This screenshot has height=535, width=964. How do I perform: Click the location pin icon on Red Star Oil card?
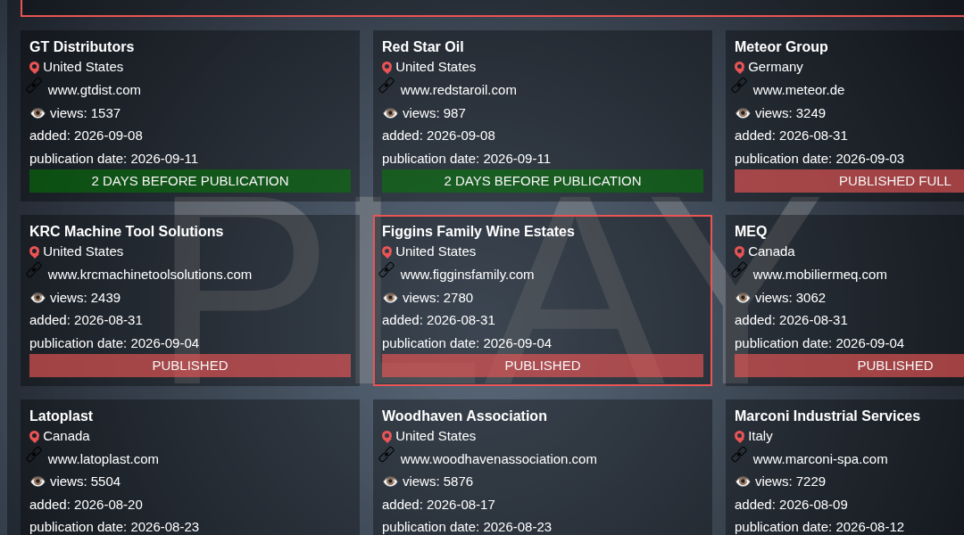(x=386, y=68)
